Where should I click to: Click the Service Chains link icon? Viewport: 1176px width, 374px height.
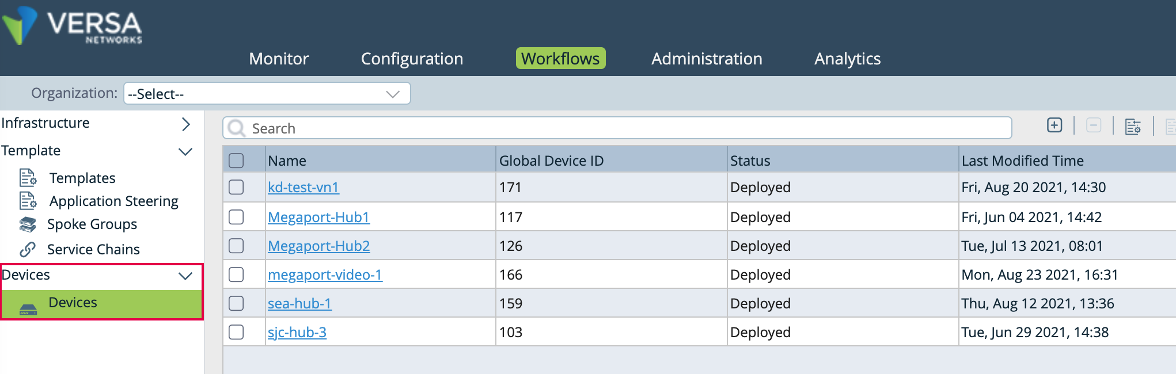pyautogui.click(x=28, y=249)
